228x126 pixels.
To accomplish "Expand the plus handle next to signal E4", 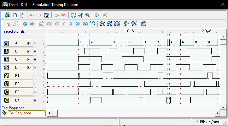I will (35, 100).
